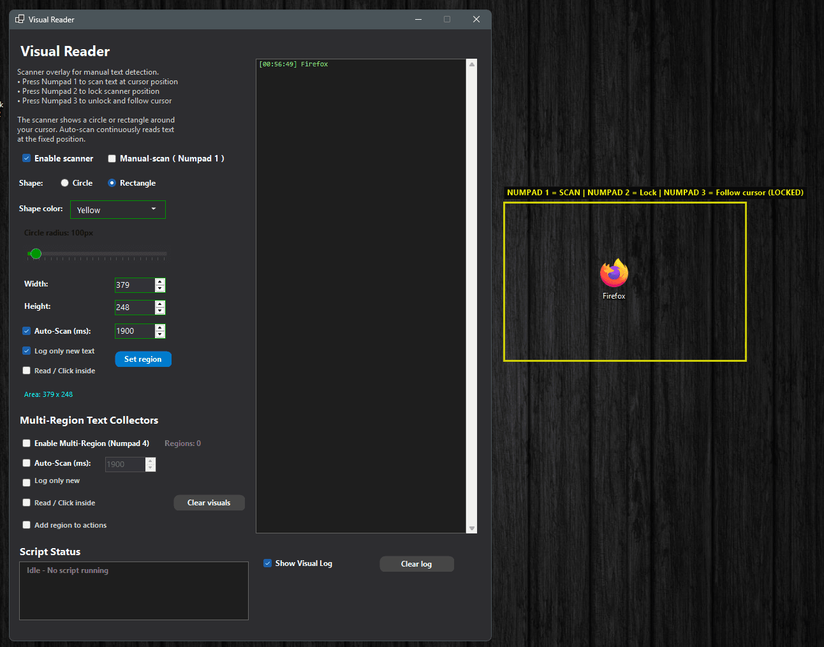Screen dimensions: 824x647
Task: Open the Shape color dropdown
Action: click(x=117, y=209)
